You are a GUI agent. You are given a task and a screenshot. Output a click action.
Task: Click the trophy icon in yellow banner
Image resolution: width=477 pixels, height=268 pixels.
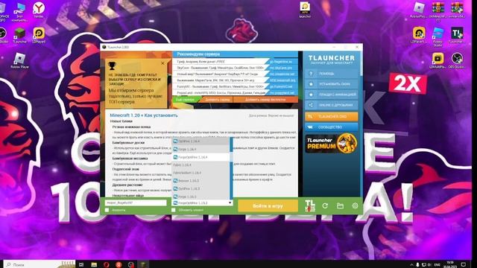(x=113, y=66)
